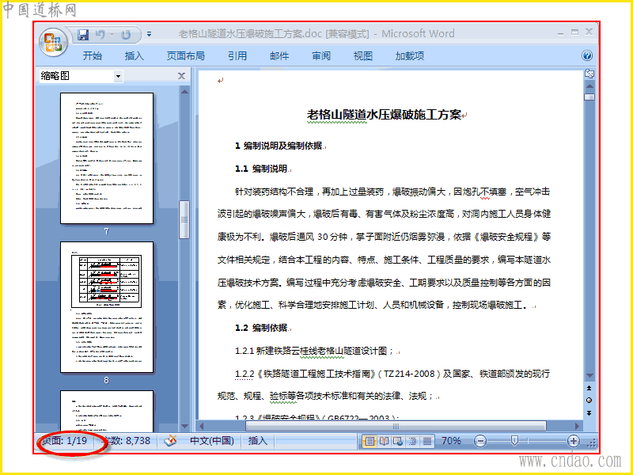Open the 页面布局 ribbon tab
Image resolution: width=633 pixels, height=475 pixels.
[186, 55]
